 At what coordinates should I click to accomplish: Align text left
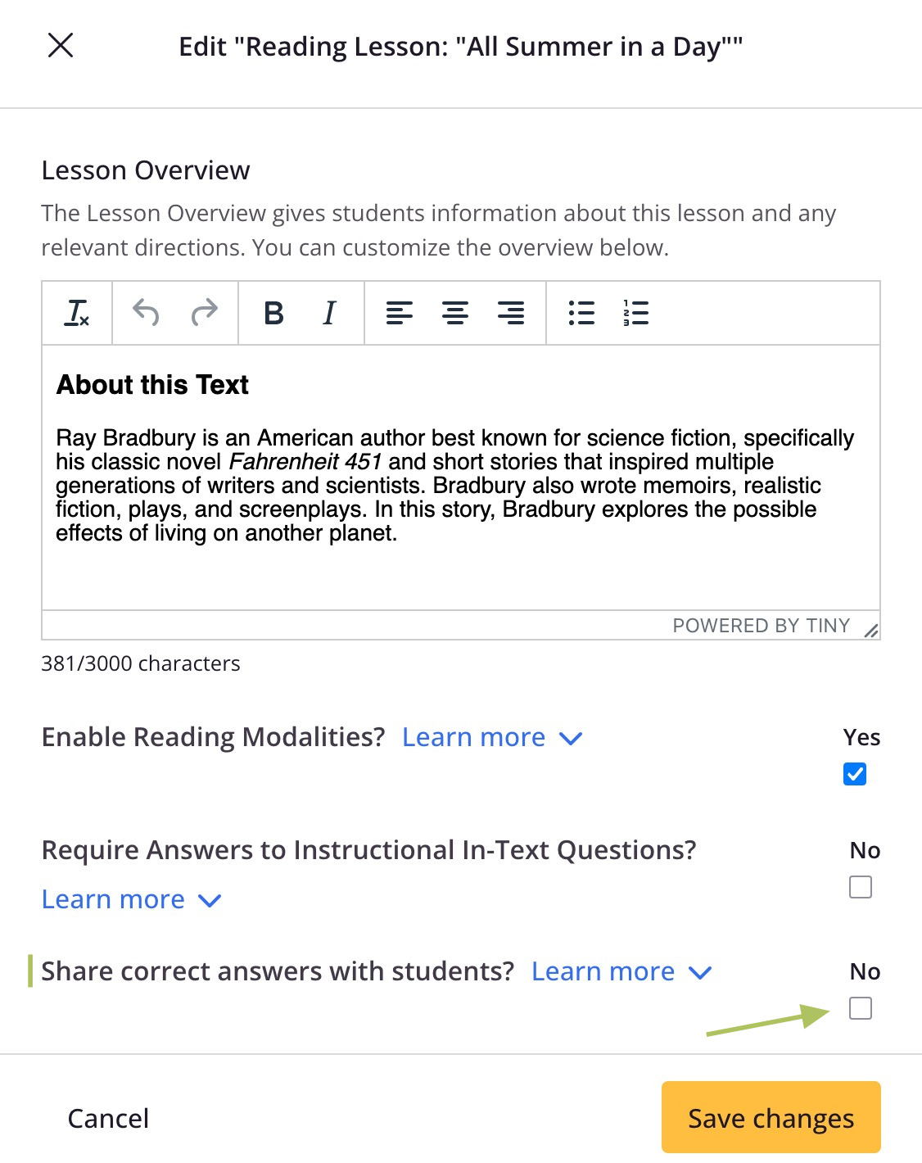pos(400,313)
